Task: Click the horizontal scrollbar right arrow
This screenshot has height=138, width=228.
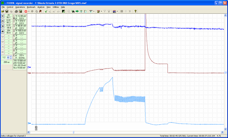Action: click(x=222, y=132)
